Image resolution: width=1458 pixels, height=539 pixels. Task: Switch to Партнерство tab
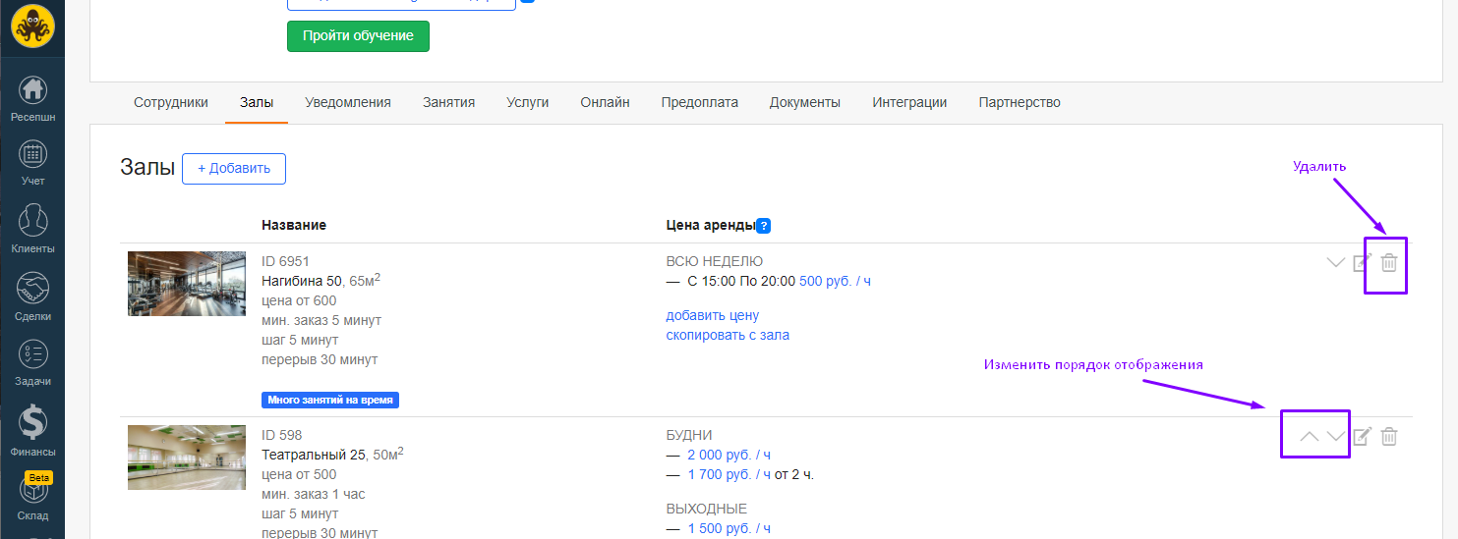click(1020, 102)
